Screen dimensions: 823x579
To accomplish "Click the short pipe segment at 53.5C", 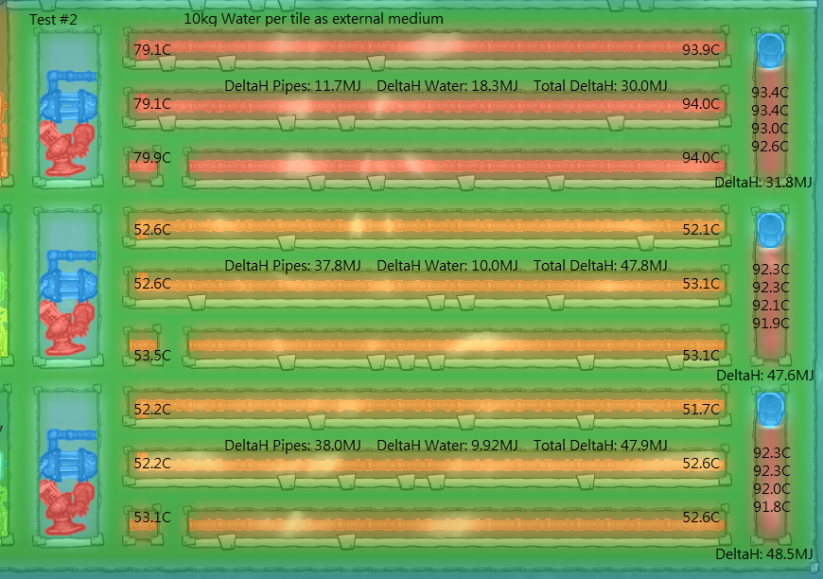I will [143, 345].
